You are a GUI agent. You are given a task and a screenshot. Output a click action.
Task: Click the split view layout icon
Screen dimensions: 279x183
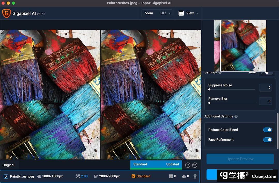pos(181,13)
